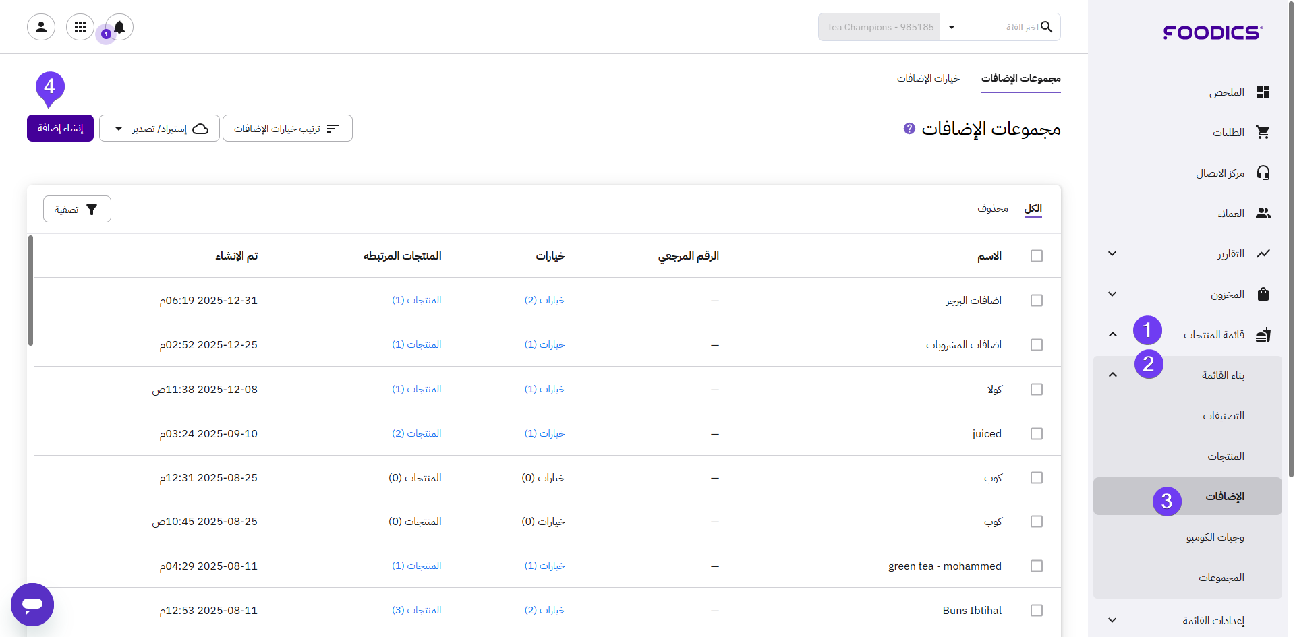The image size is (1295, 637).
Task: Open the apps grid icon
Action: coord(80,27)
